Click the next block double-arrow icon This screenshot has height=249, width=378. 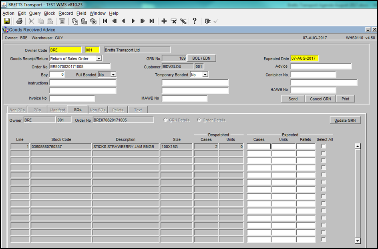tap(143, 21)
